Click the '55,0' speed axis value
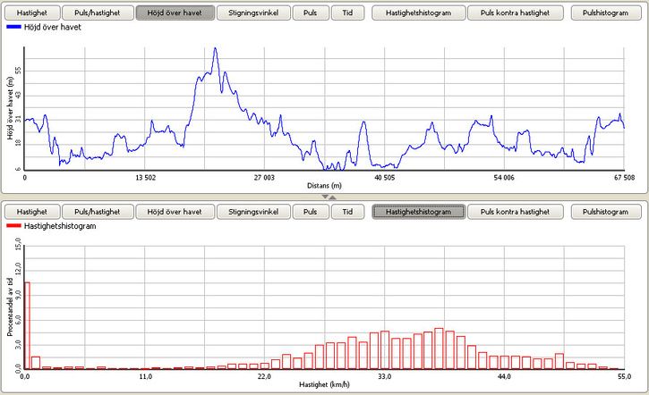649x395 pixels. tap(624, 377)
